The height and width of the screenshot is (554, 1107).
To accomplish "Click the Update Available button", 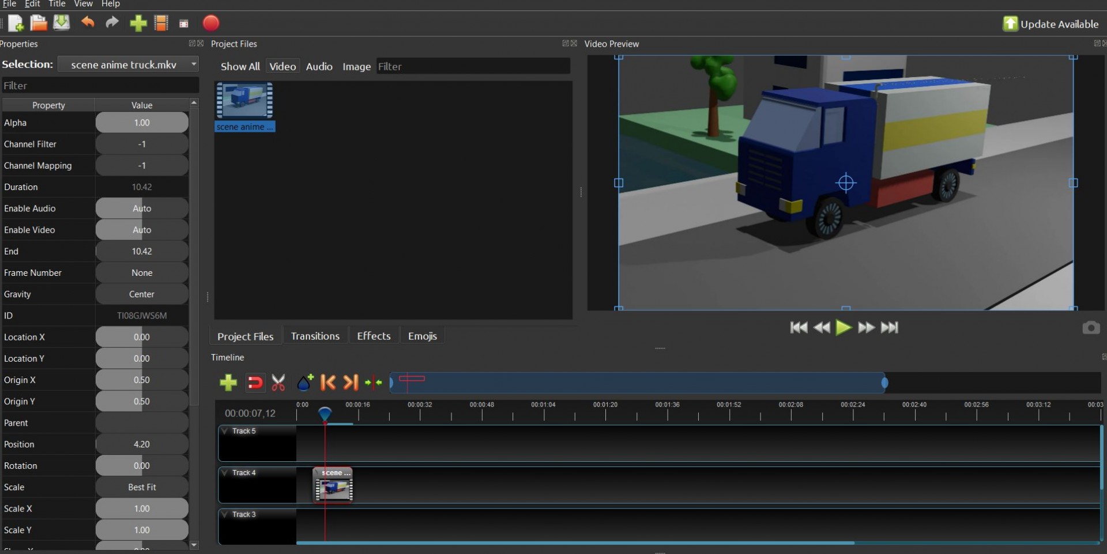I will point(1050,24).
